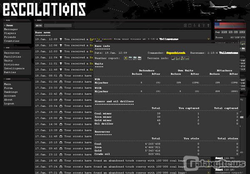Open the Countries page

click(x=12, y=41)
